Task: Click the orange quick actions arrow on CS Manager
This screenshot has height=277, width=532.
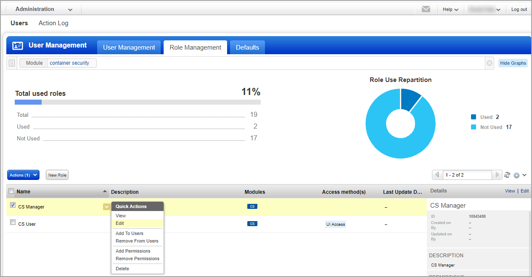Action: (106, 206)
